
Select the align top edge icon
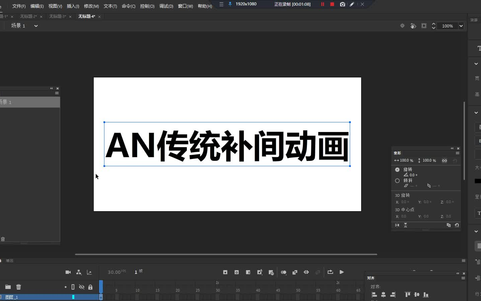407,294
